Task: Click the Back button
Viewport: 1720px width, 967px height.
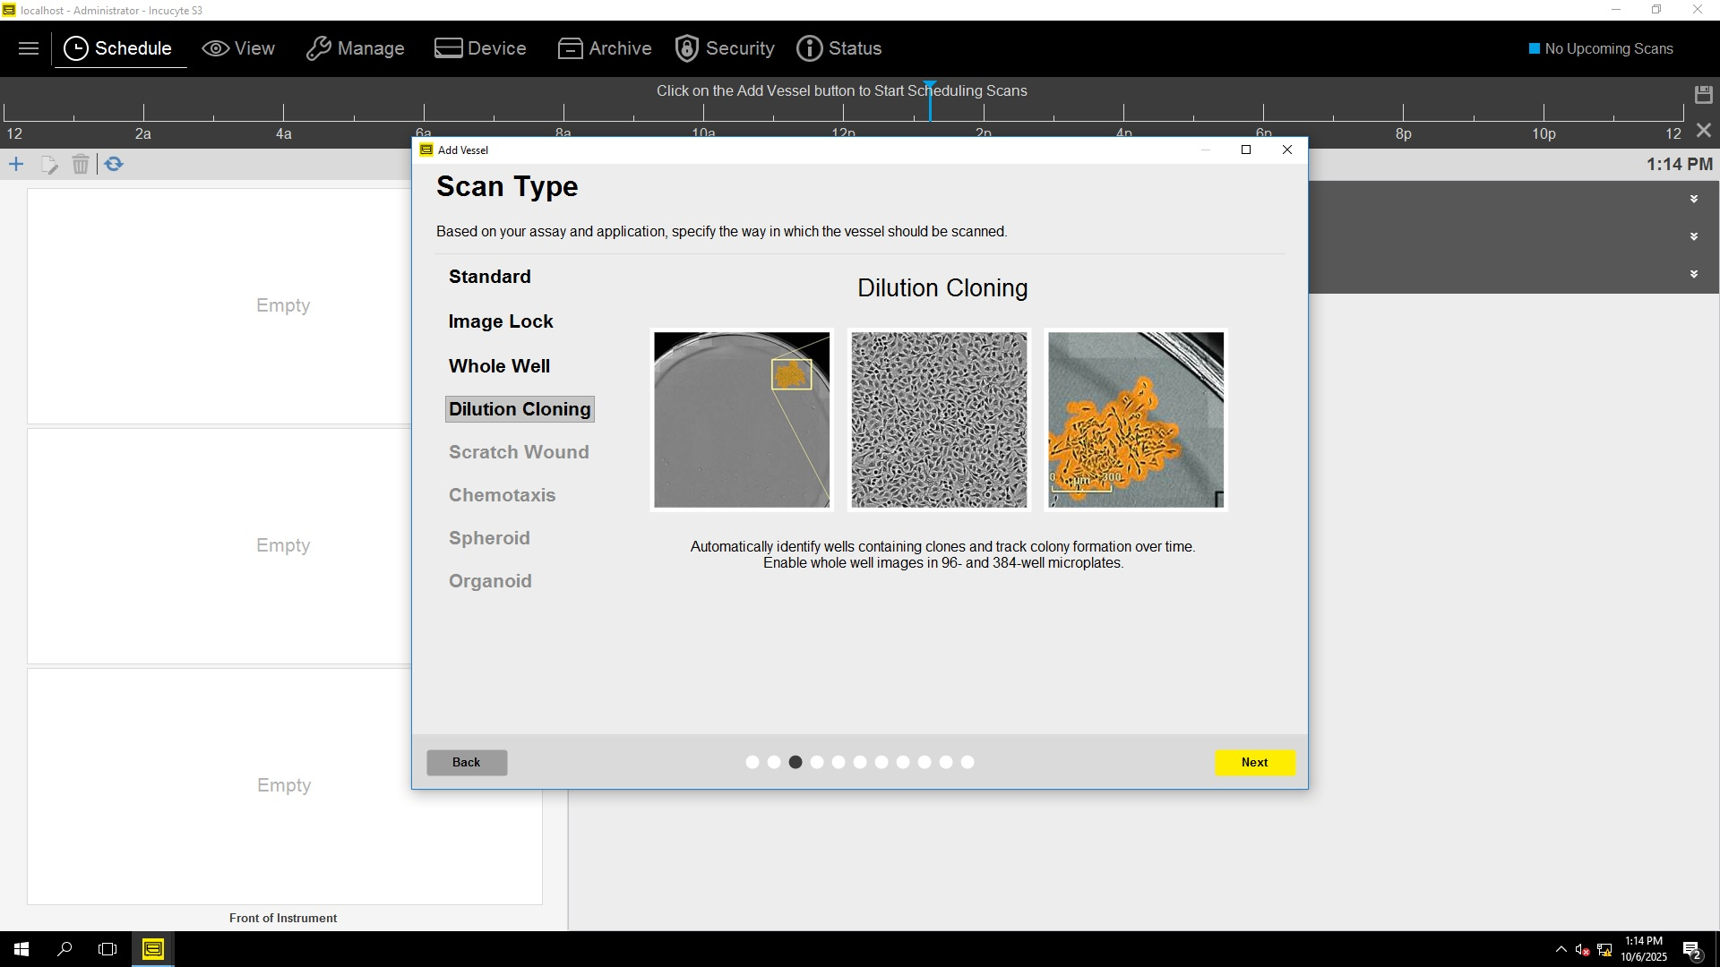Action: [466, 762]
